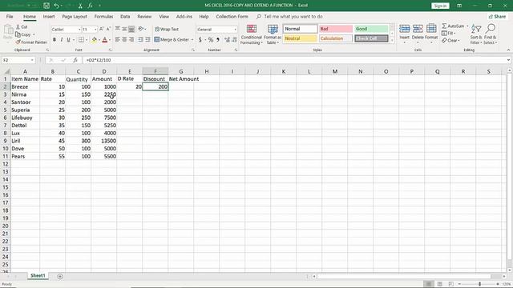Toggle Center horizontal alignment
Screen dimensions: 513x288
coord(124,39)
